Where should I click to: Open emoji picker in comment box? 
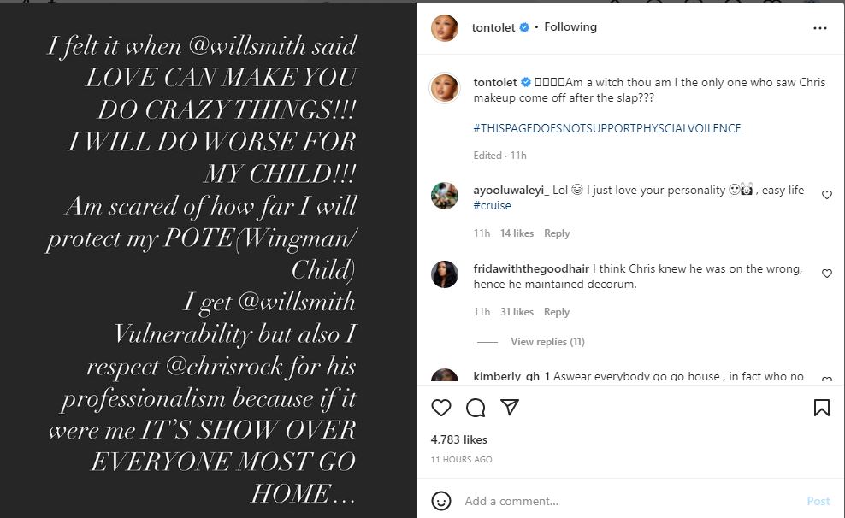(441, 501)
